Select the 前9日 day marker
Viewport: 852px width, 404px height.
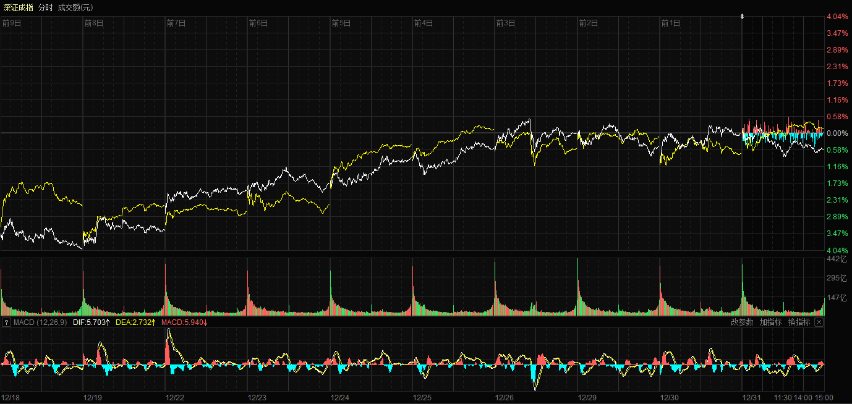(12, 23)
